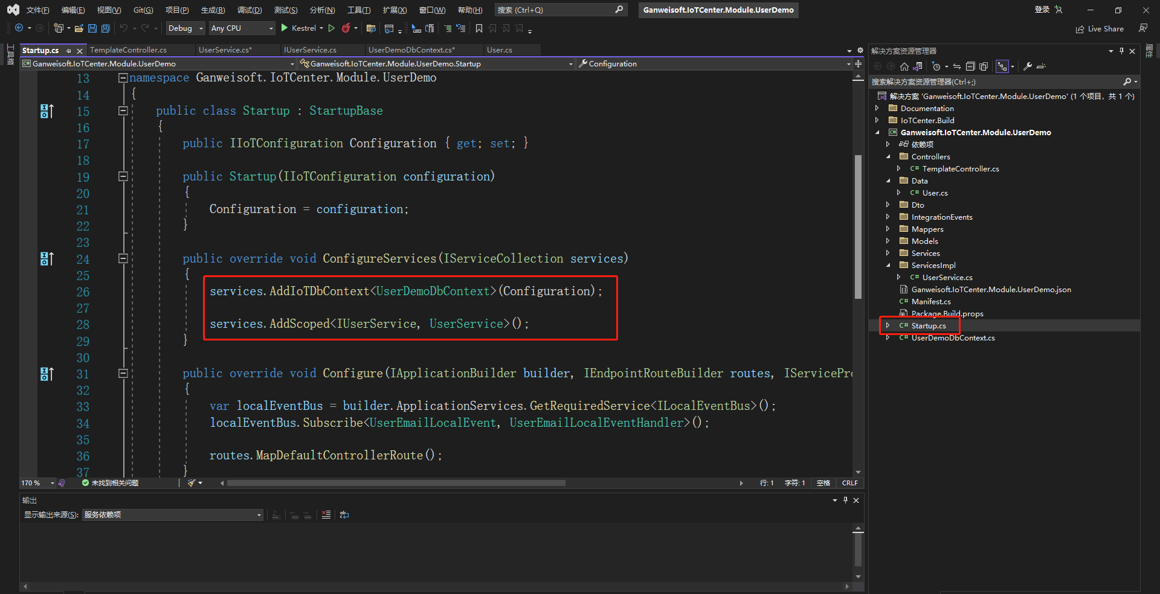Open User.cs in Solution Explorer
Image resolution: width=1160 pixels, height=594 pixels.
935,193
